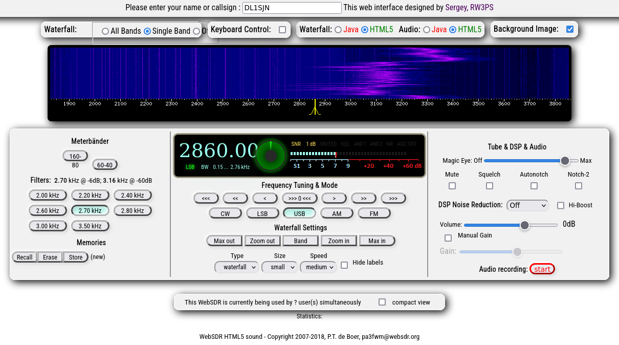Switch to LSB mode
Viewport: 619px width, 345px height.
click(262, 213)
